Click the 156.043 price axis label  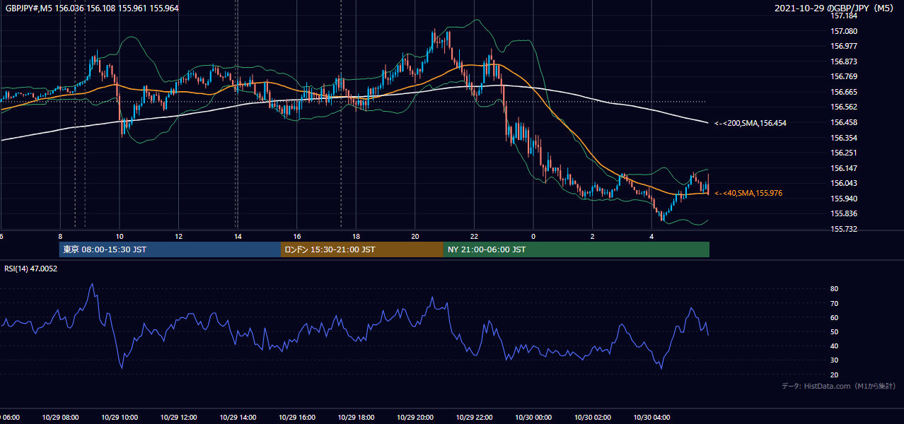844,183
